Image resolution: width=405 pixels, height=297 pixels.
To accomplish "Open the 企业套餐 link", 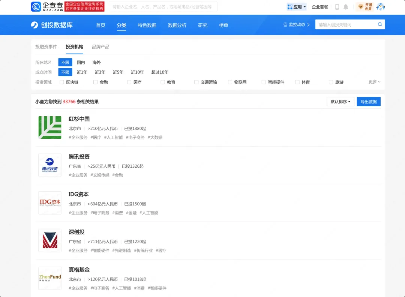I will (320, 7).
